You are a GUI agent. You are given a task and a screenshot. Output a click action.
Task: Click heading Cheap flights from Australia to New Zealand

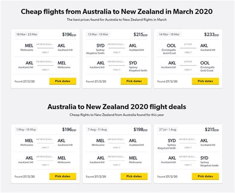pos(117,11)
